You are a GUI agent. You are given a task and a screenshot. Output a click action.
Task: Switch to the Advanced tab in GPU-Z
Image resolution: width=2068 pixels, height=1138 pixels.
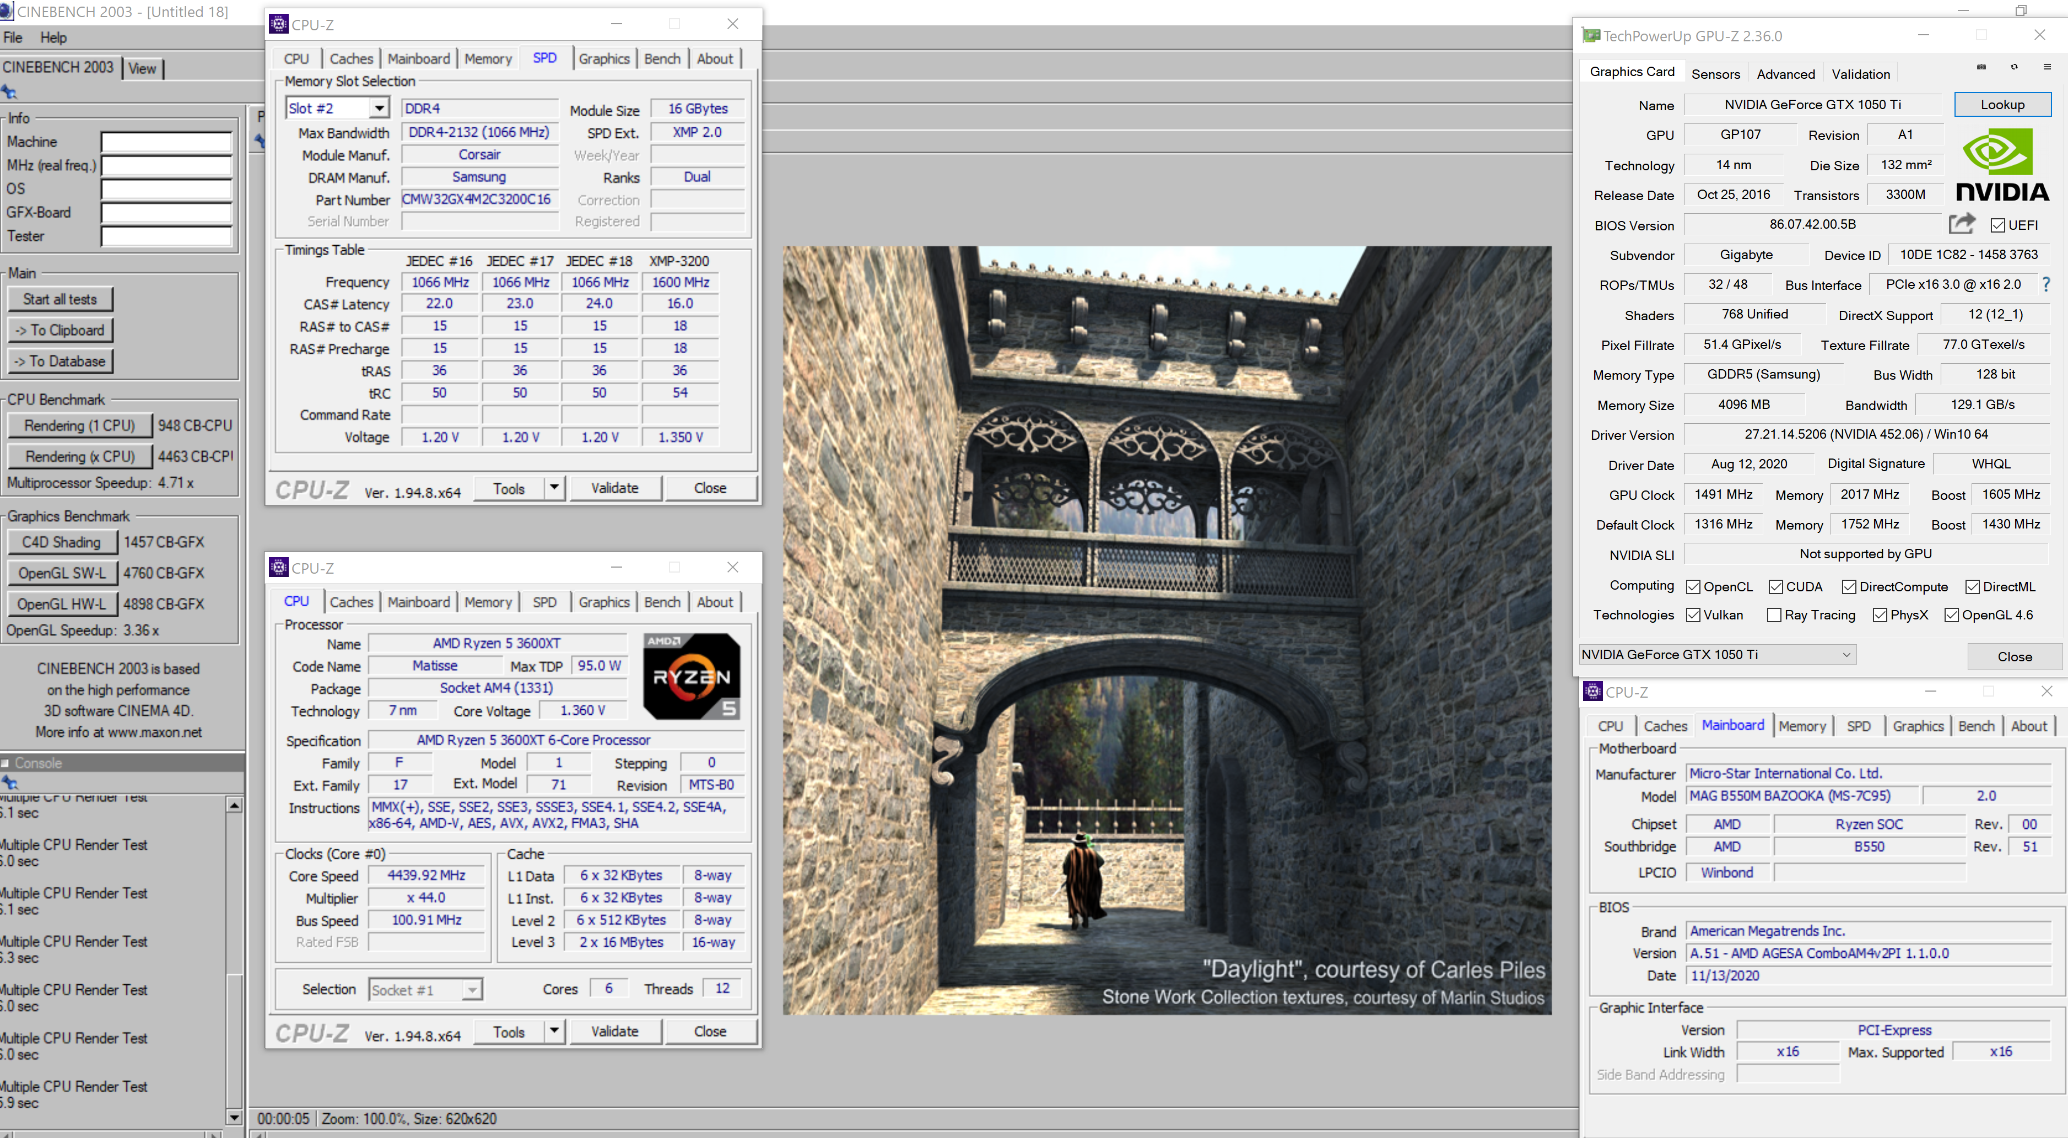pyautogui.click(x=1785, y=74)
